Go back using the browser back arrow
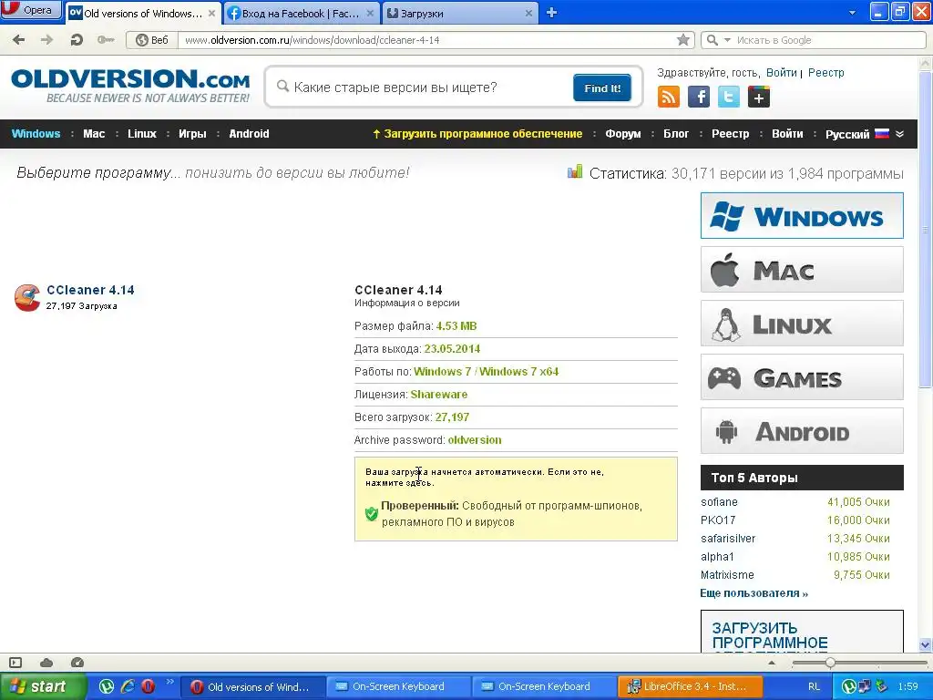The height and width of the screenshot is (700, 933). point(18,40)
